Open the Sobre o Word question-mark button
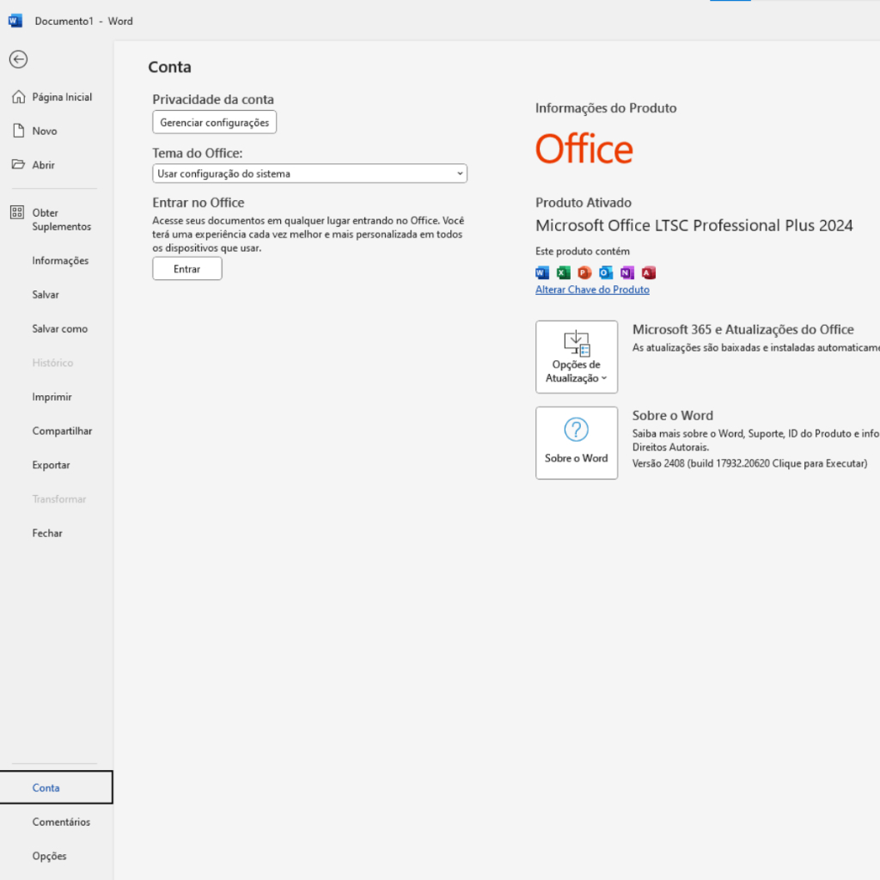This screenshot has width=880, height=880. (x=576, y=443)
